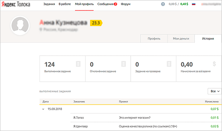The width and height of the screenshot is (222, 131).
Task: Click the 0 Задание на проверке card
Action: 153,69
